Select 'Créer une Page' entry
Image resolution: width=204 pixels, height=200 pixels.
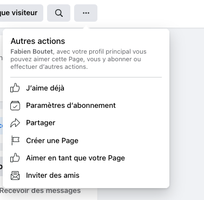(x=86, y=140)
